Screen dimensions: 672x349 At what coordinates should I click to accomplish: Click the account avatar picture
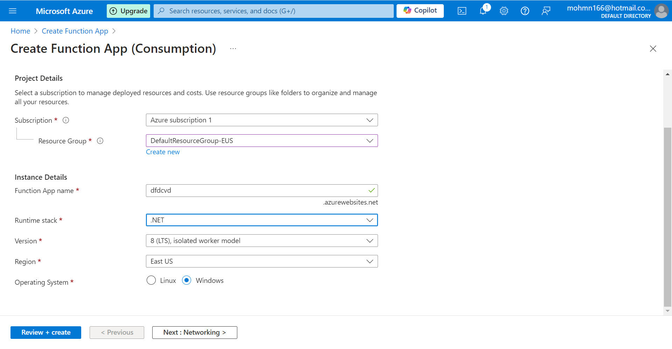coord(661,11)
